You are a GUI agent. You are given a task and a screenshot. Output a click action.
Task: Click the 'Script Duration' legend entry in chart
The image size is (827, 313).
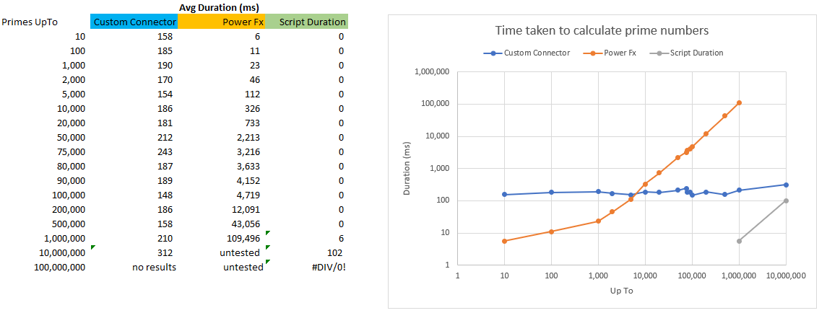coord(688,53)
